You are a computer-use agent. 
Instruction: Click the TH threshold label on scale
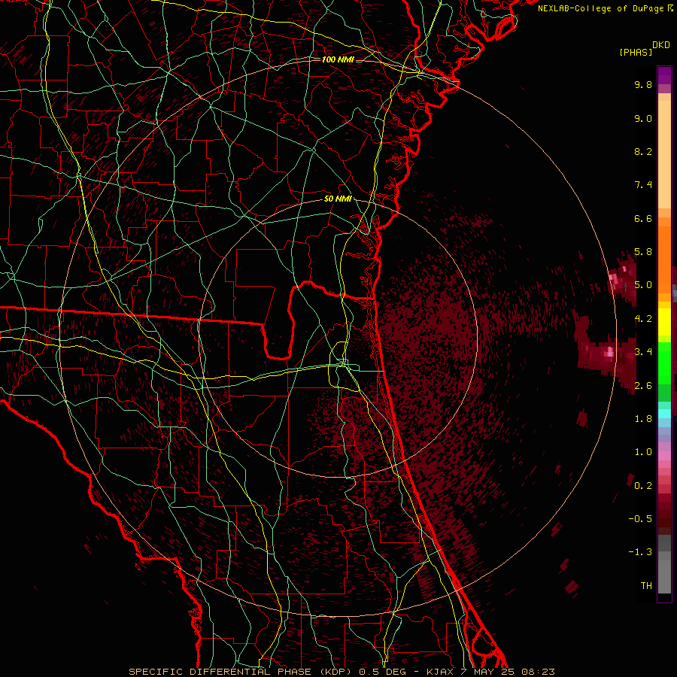pos(646,586)
